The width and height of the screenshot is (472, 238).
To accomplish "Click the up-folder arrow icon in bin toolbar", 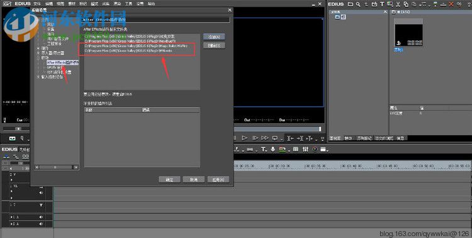I will coord(366,4).
